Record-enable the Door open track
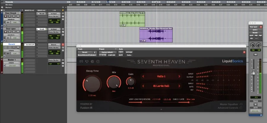The width and height of the screenshot is (267, 123). pyautogui.click(x=6, y=32)
